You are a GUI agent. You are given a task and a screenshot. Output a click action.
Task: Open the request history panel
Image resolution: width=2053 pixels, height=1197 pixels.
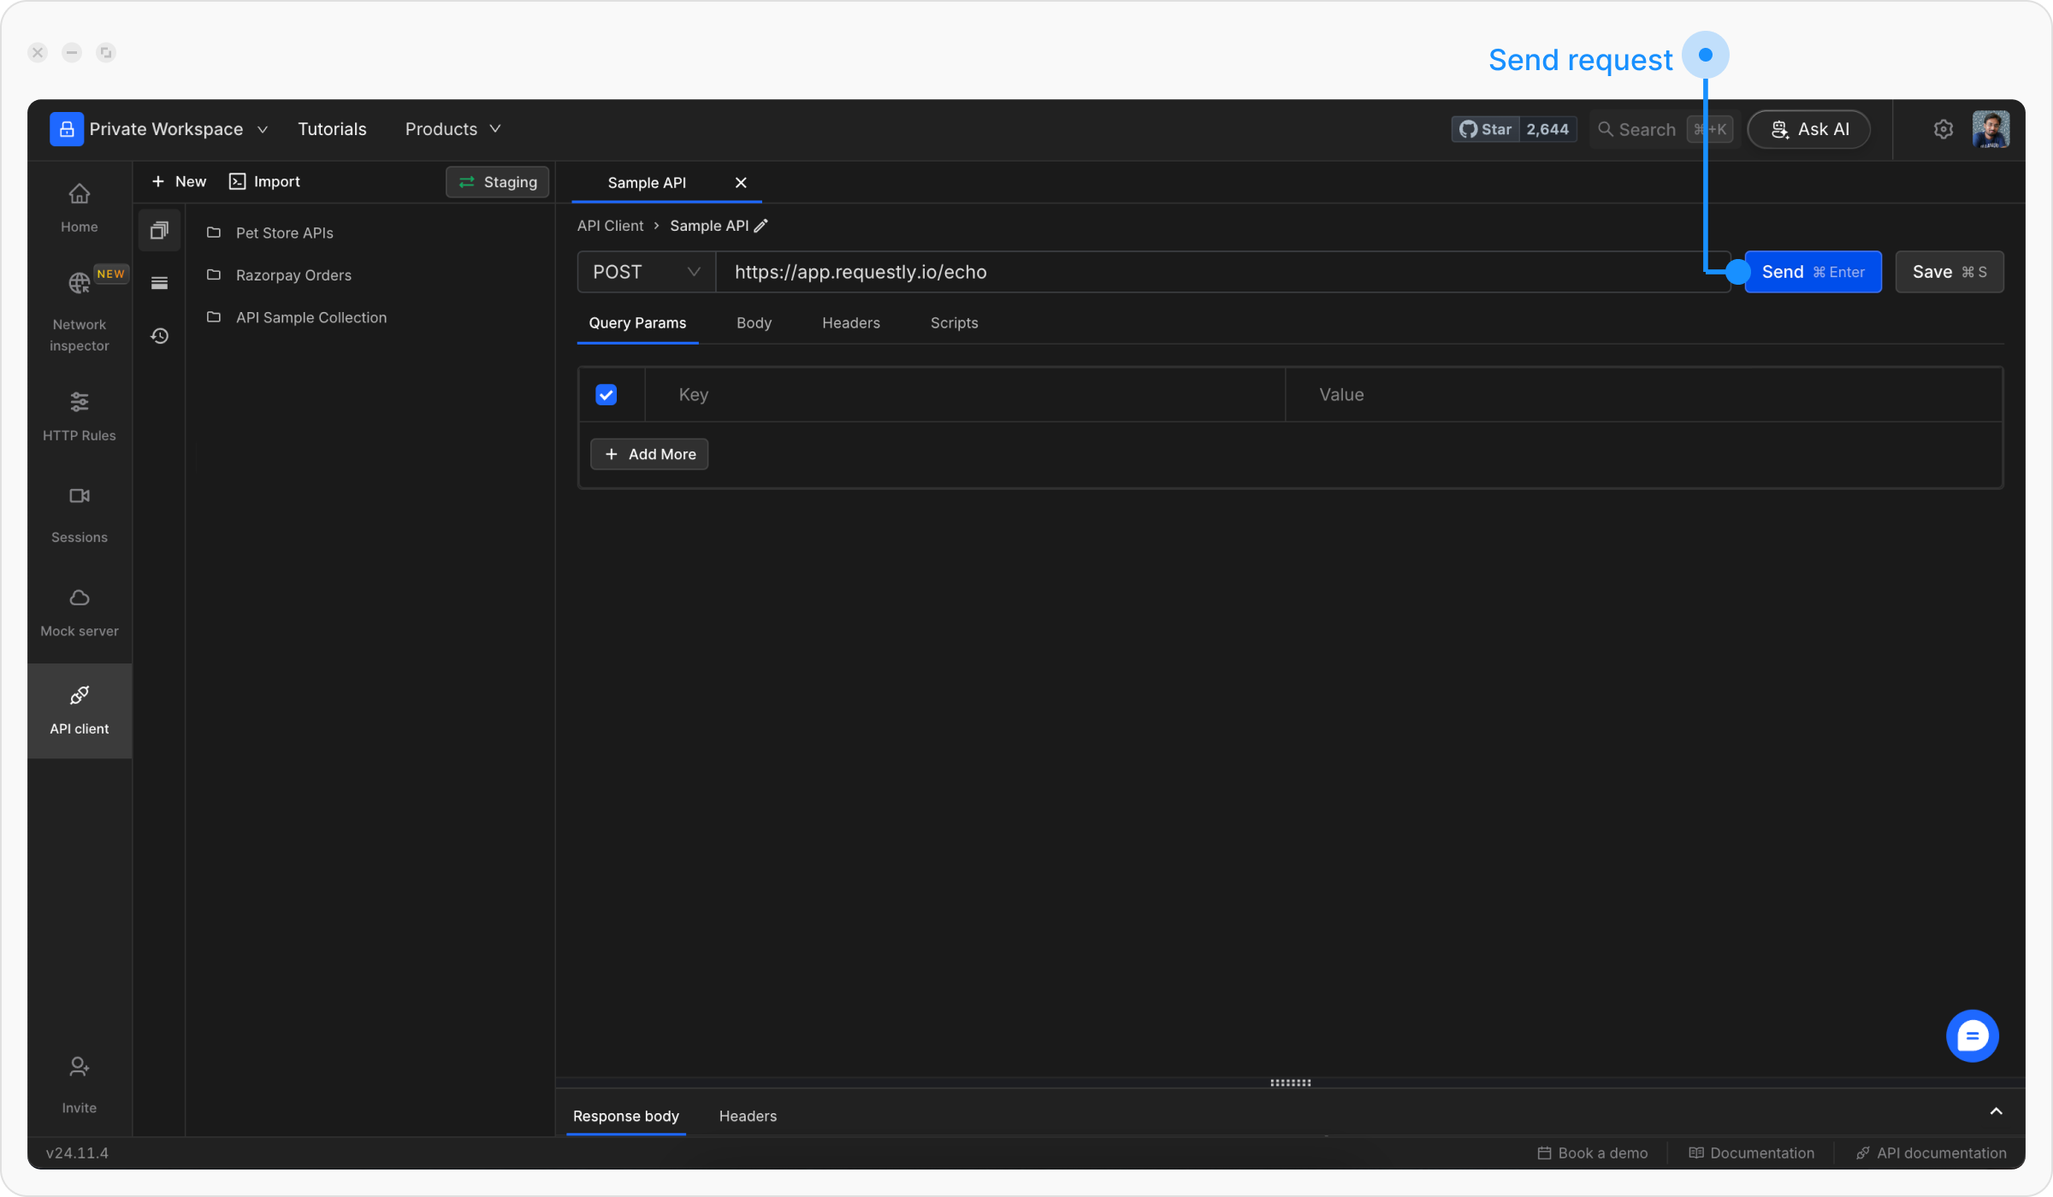click(159, 336)
